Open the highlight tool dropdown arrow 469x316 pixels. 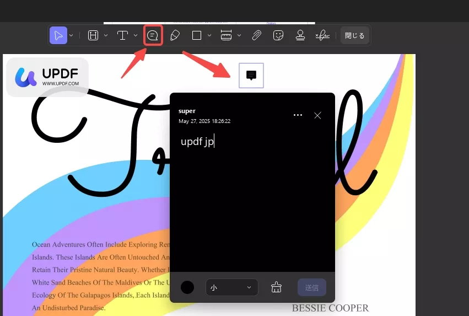click(106, 35)
